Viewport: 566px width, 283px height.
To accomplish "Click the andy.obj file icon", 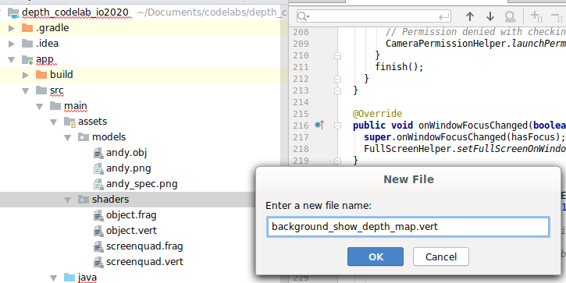I will coord(98,154).
